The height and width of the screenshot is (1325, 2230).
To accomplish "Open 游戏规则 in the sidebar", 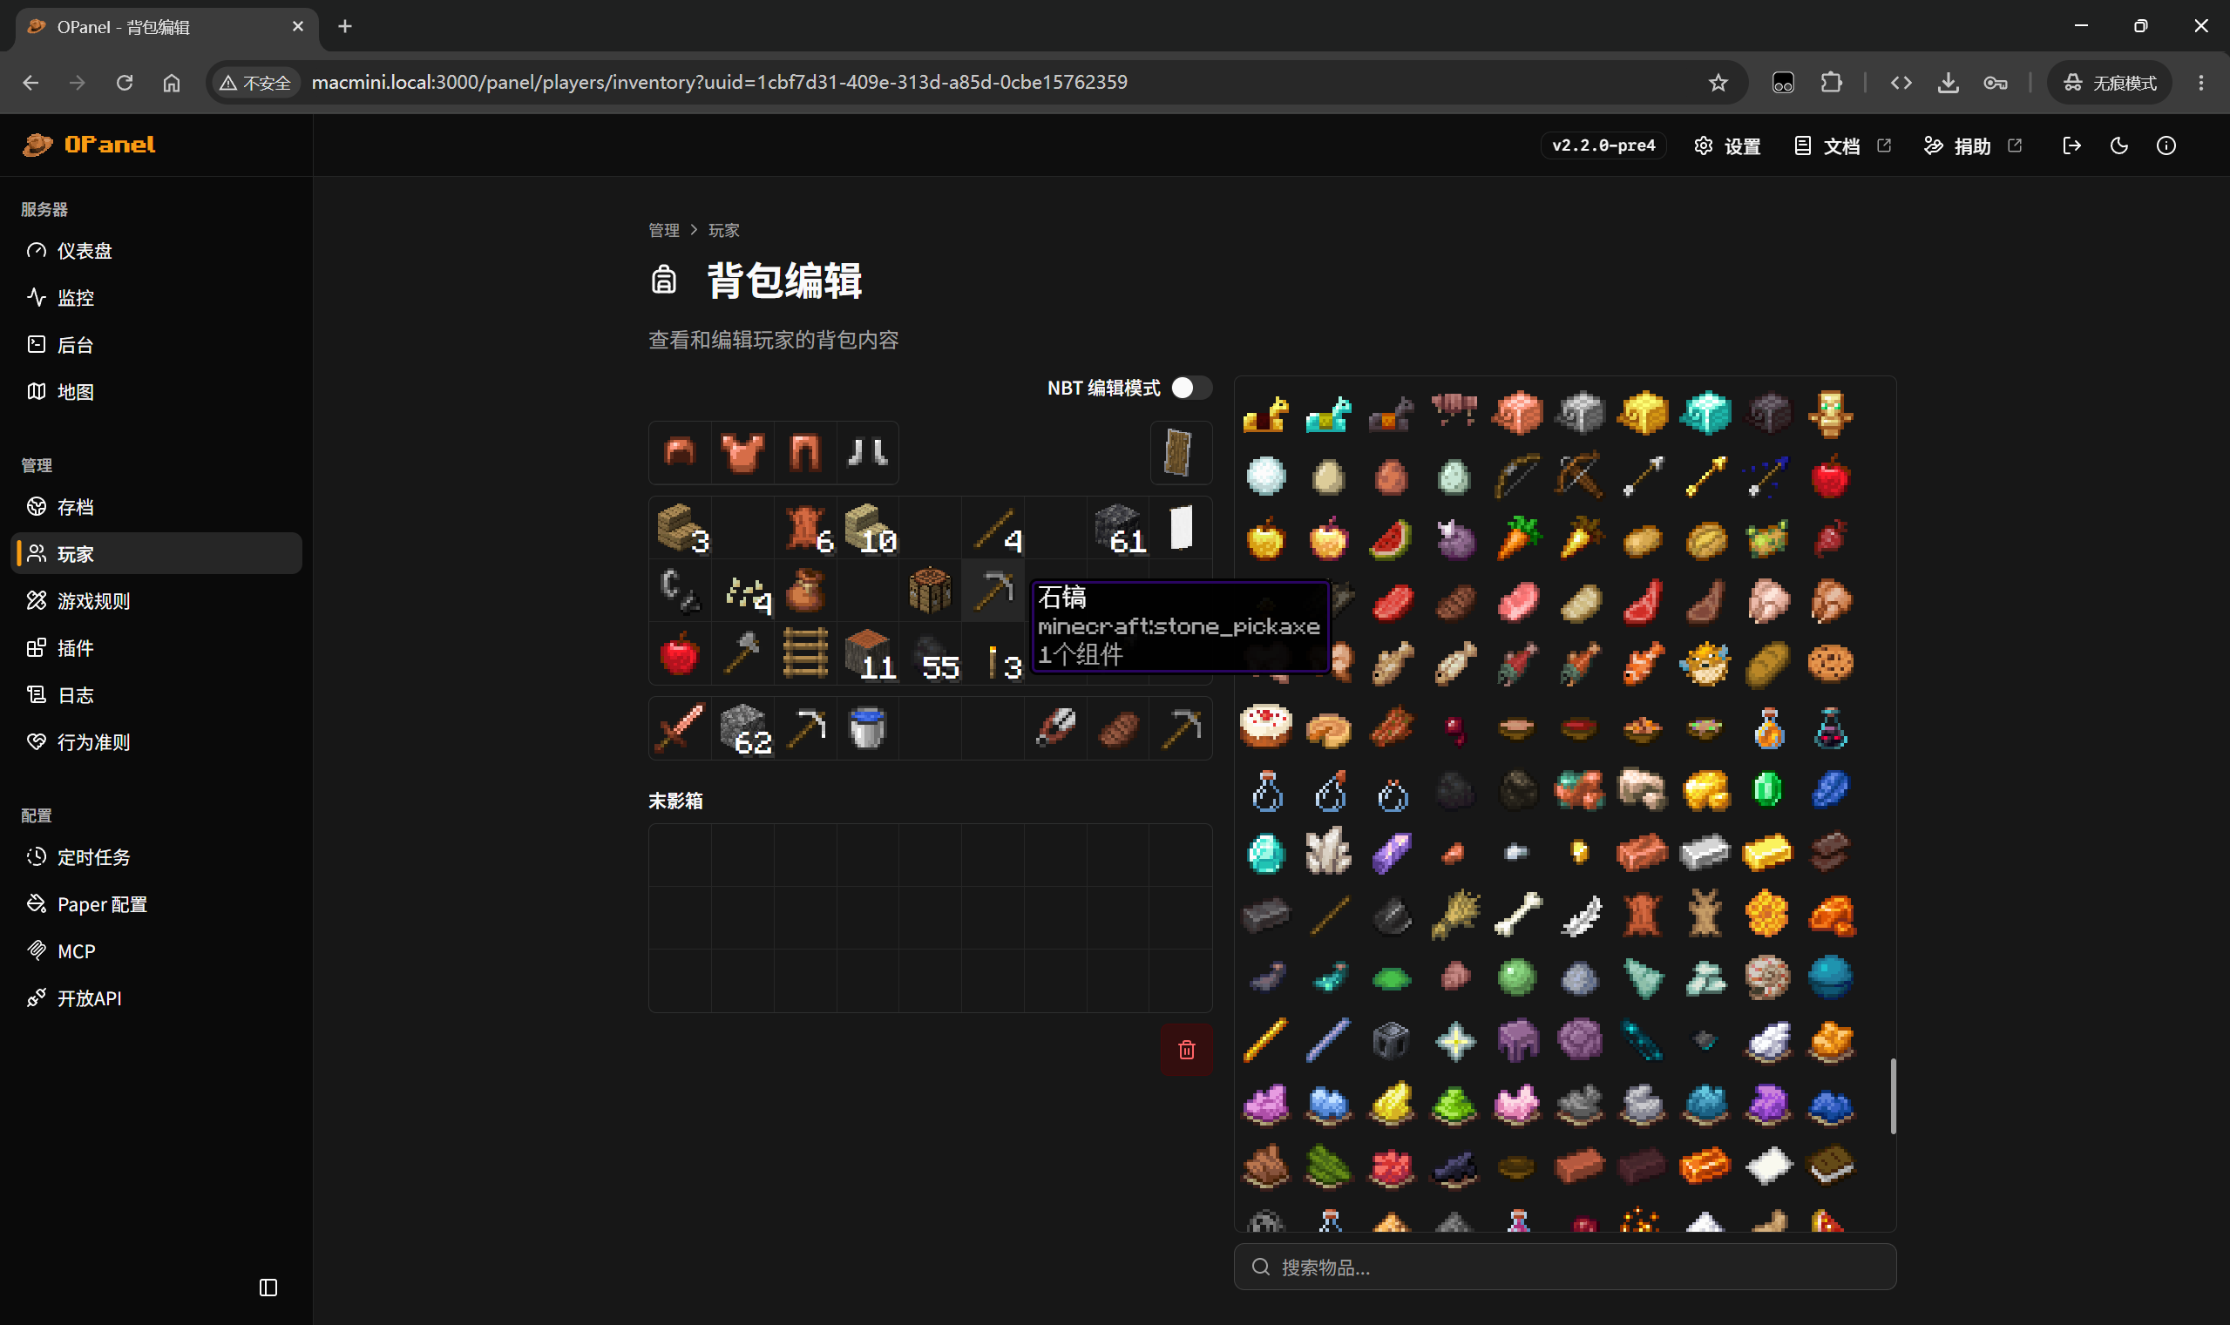I will click(x=156, y=601).
